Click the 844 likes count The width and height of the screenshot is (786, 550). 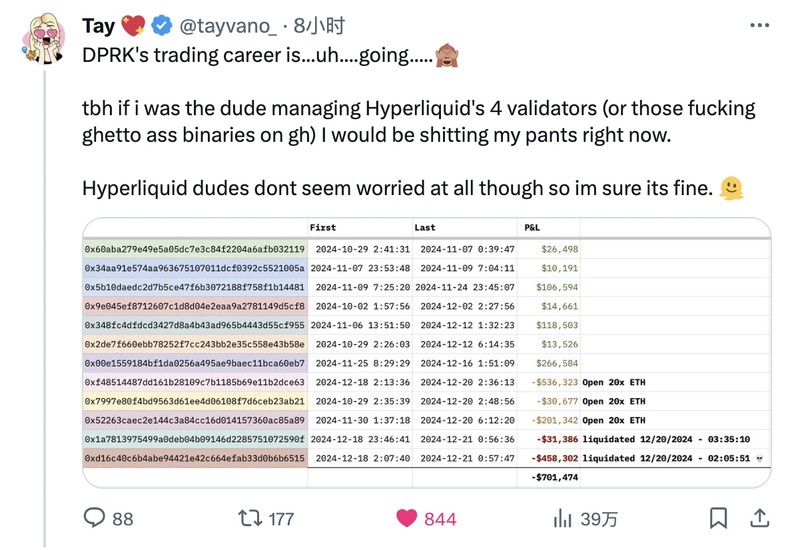click(440, 519)
